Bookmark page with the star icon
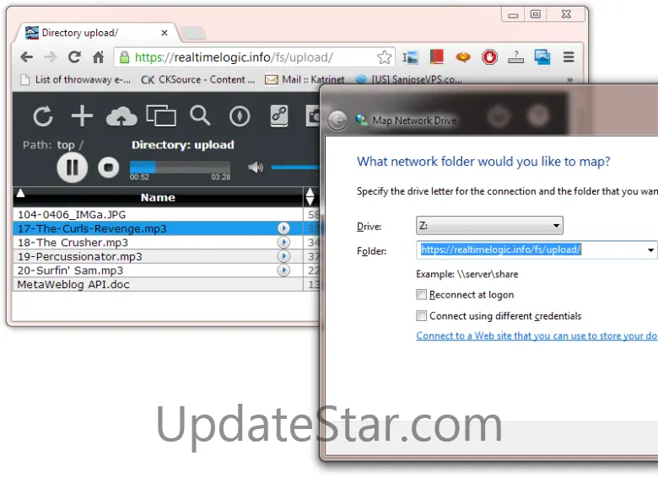This screenshot has width=658, height=477. point(384,57)
